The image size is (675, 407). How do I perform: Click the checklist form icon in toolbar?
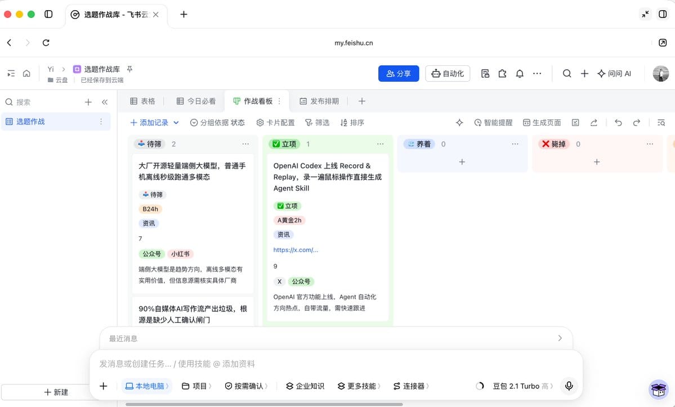tap(575, 123)
